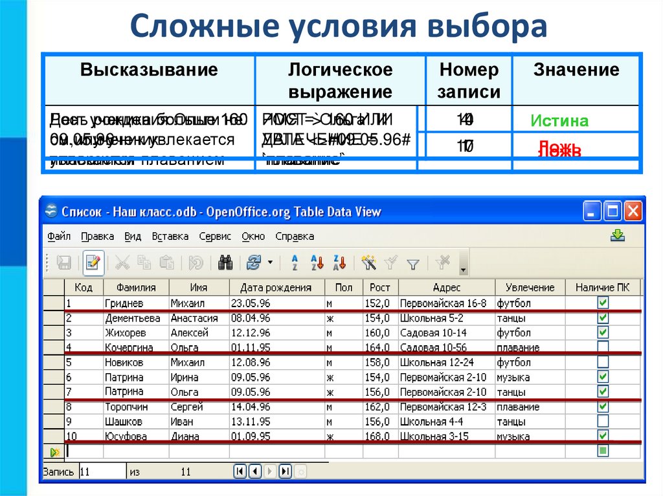663x496 pixels.
Task: Open the Вставка menu
Action: (170, 237)
